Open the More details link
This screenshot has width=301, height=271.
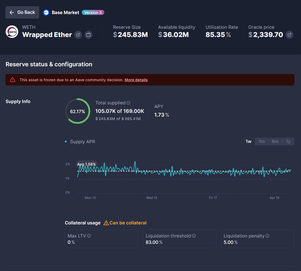tap(136, 80)
